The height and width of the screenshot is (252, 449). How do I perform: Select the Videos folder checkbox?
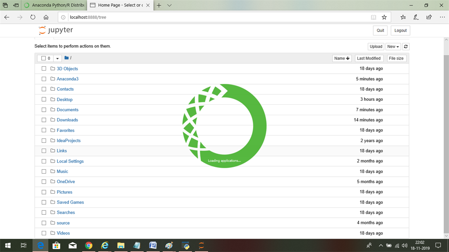[x=44, y=233]
